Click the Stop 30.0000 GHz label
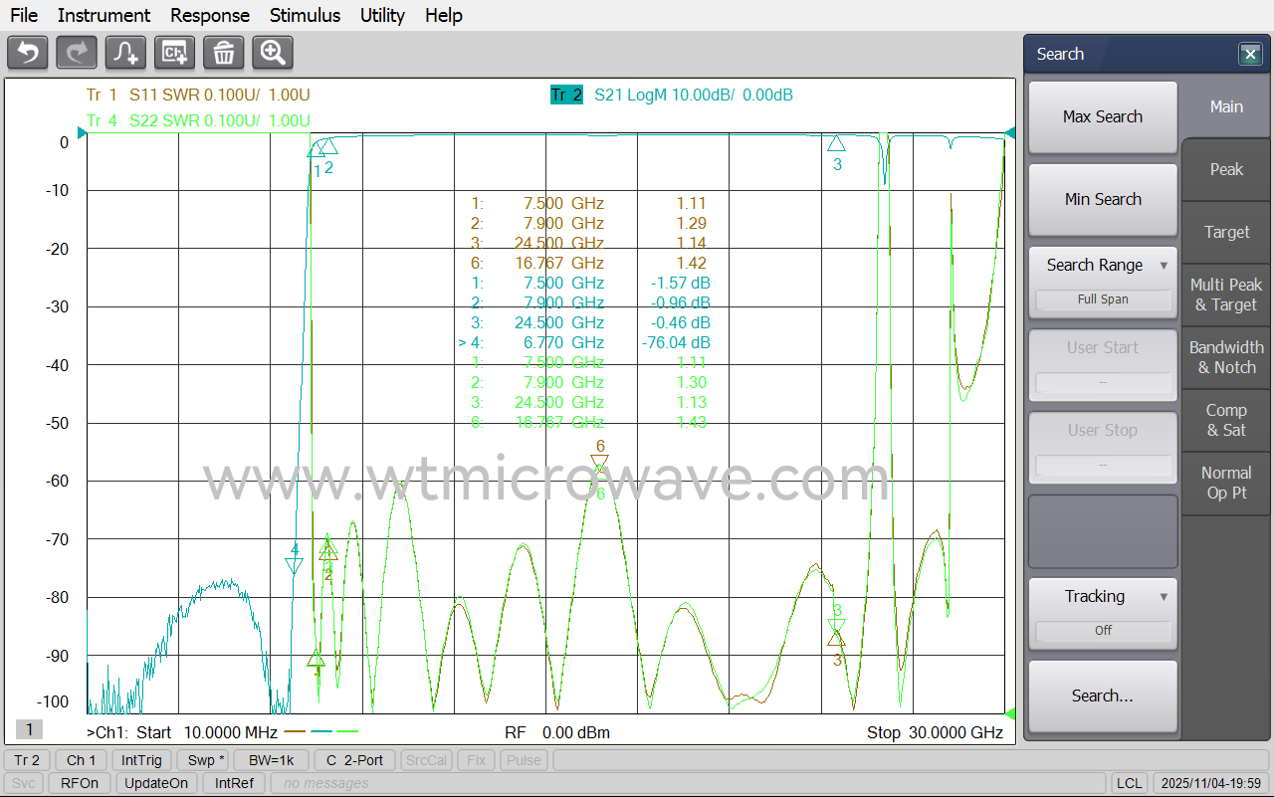Image resolution: width=1274 pixels, height=797 pixels. (x=935, y=733)
